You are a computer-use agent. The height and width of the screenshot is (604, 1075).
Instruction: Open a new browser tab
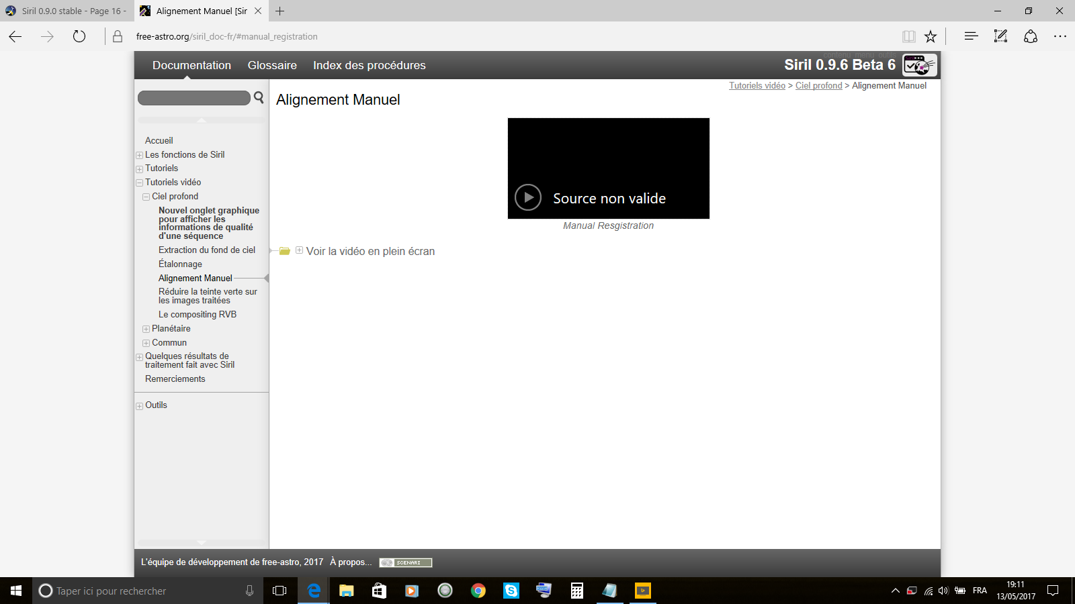point(280,11)
